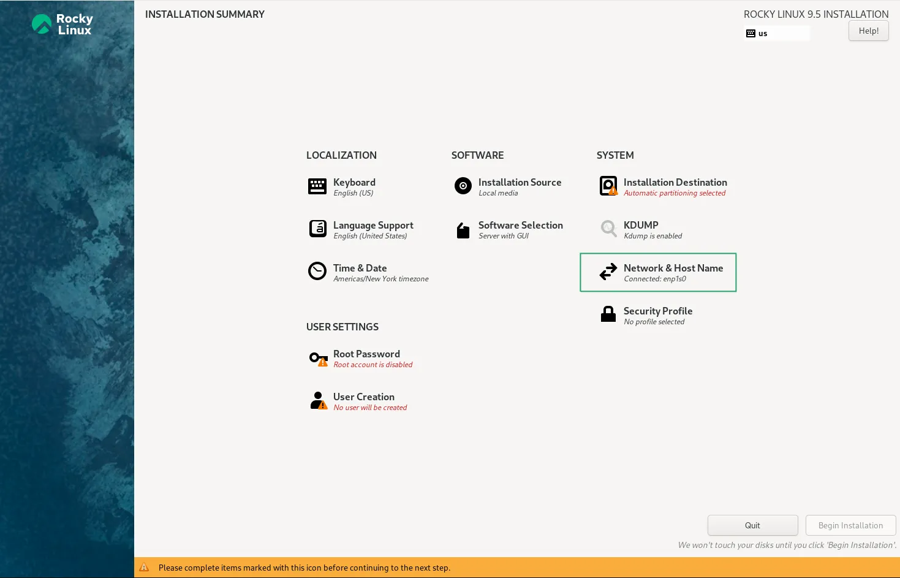Open Network & Host Name label
This screenshot has height=578, width=900.
[673, 268]
